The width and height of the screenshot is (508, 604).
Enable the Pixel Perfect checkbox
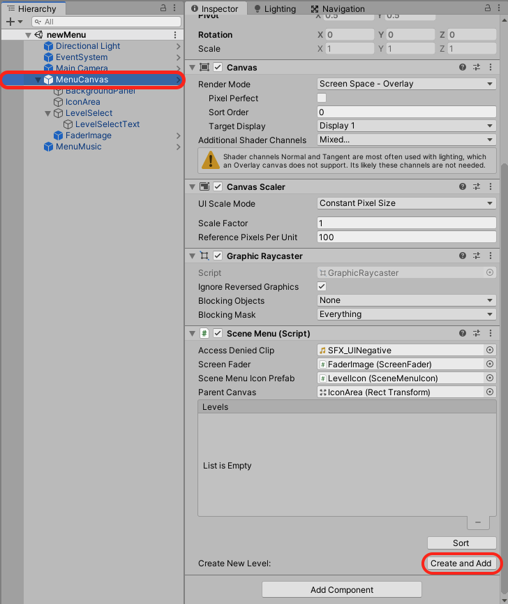pyautogui.click(x=322, y=98)
